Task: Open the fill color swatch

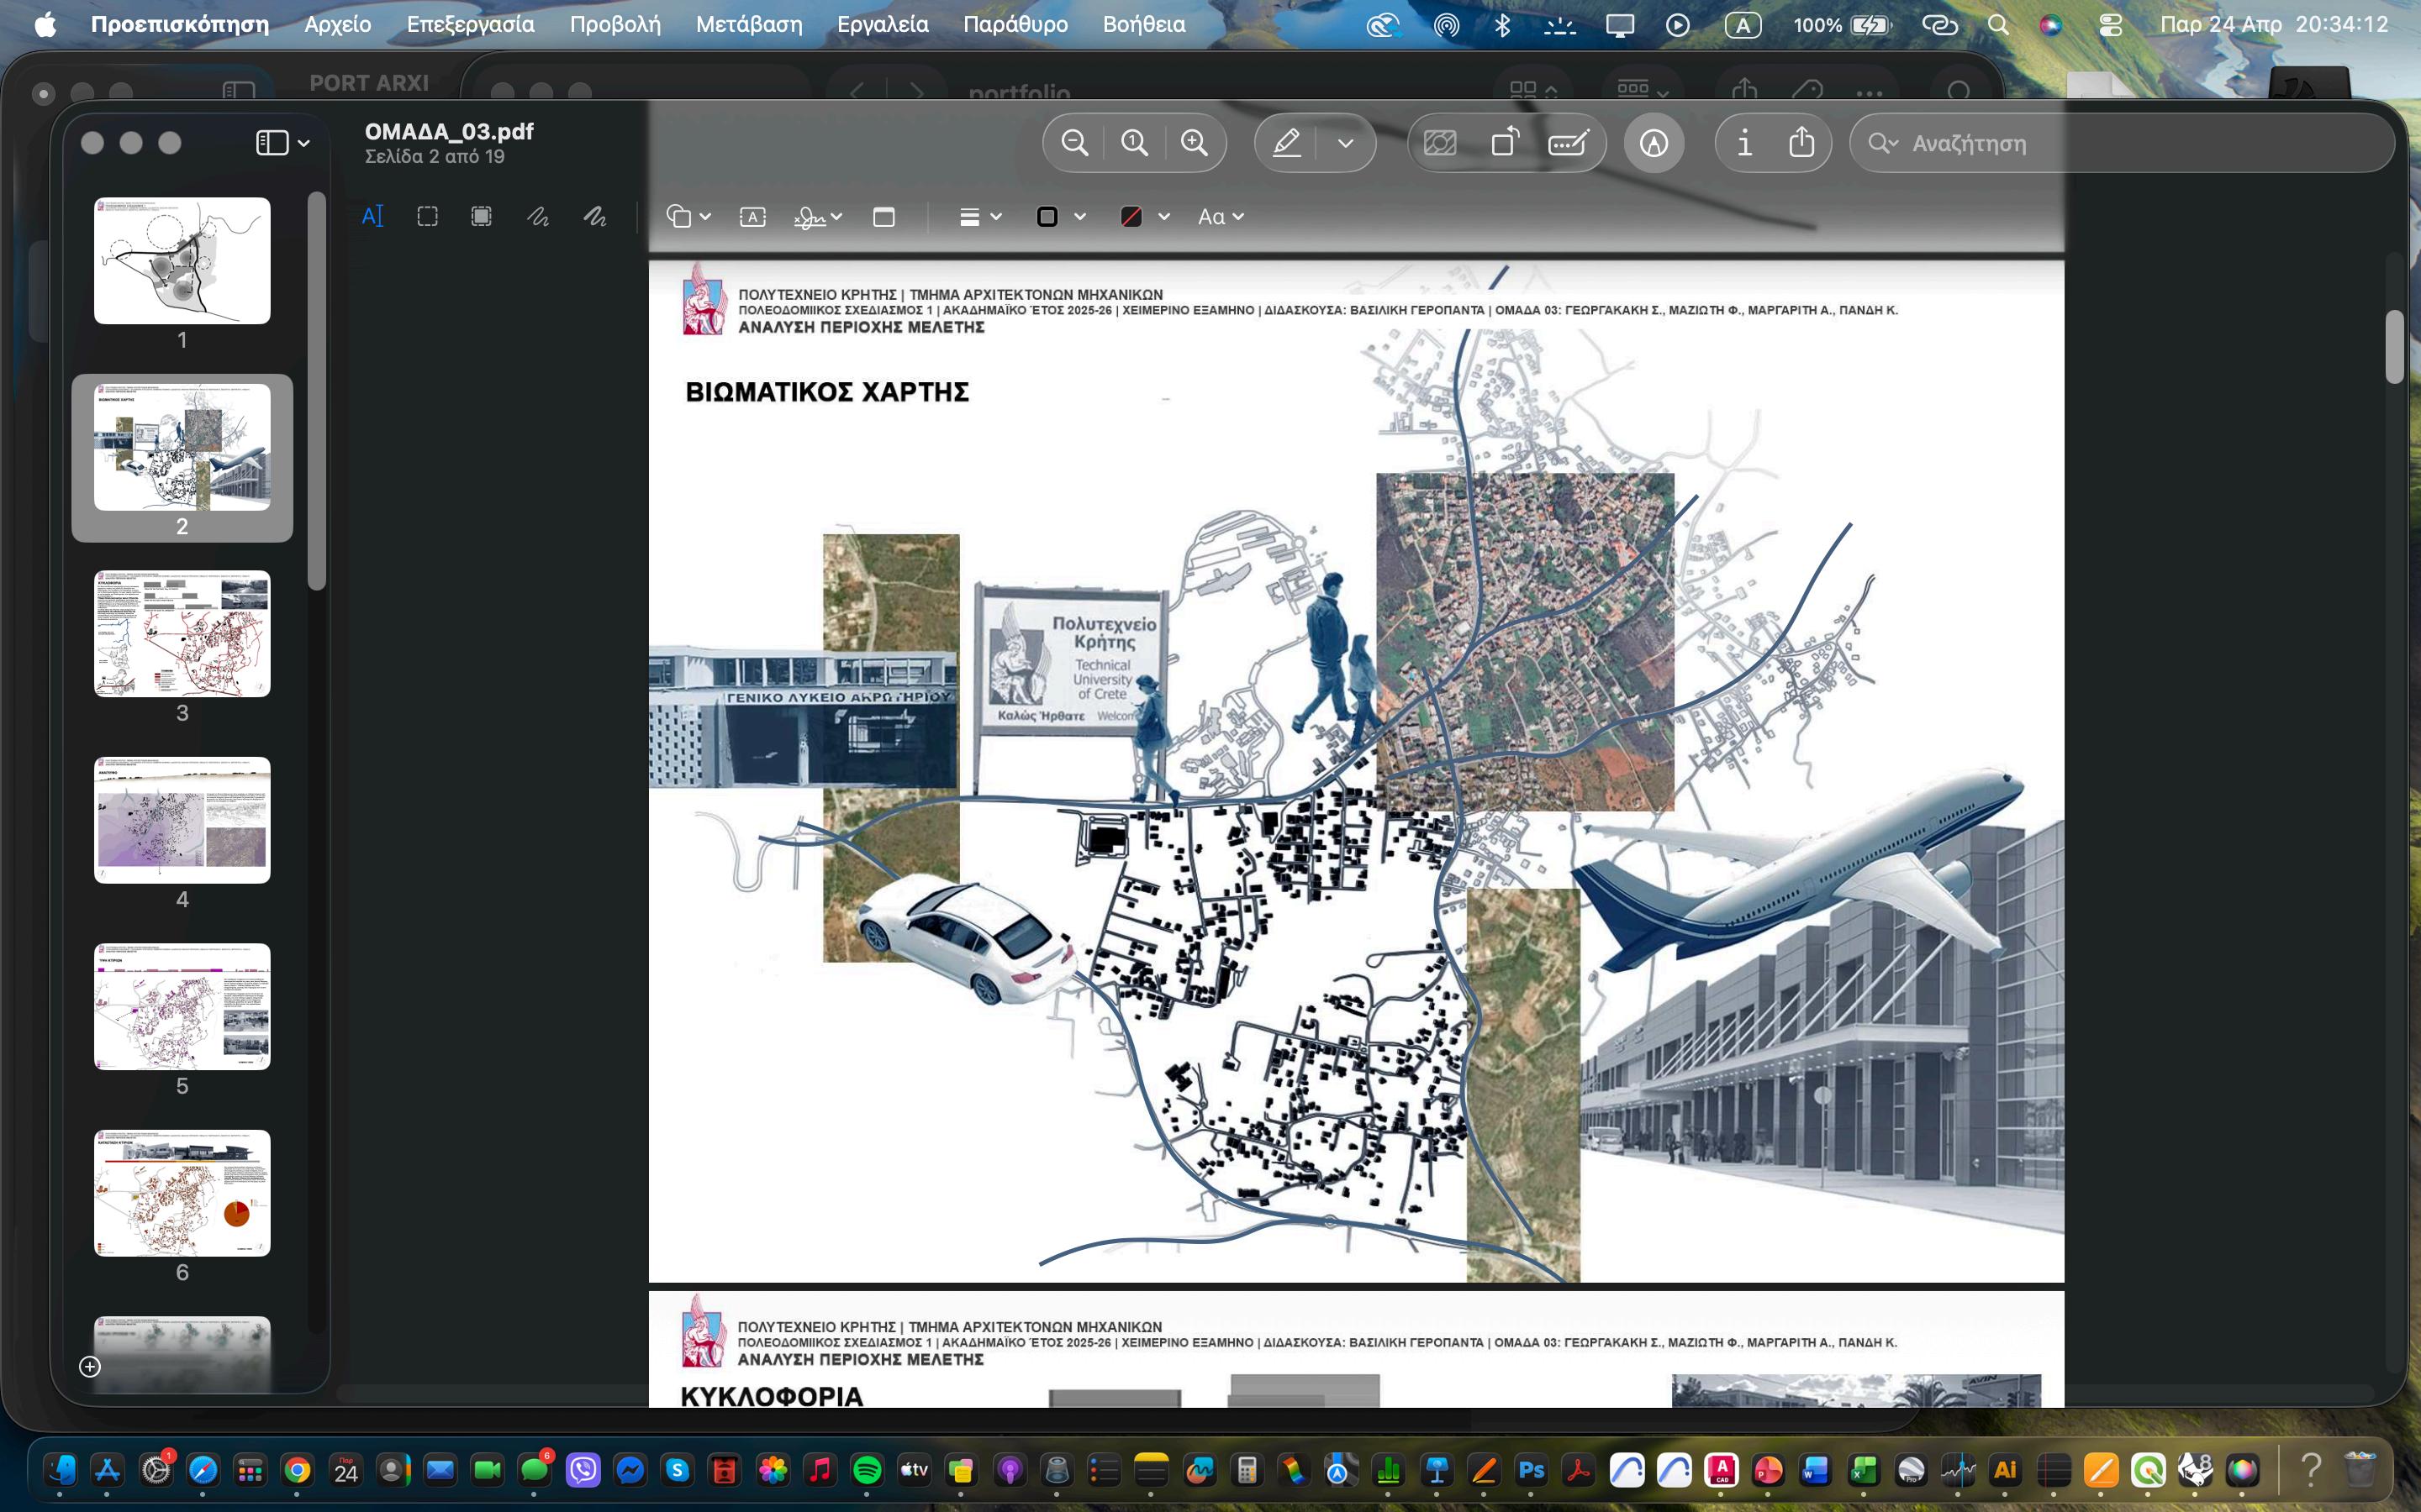Action: click(x=1131, y=217)
